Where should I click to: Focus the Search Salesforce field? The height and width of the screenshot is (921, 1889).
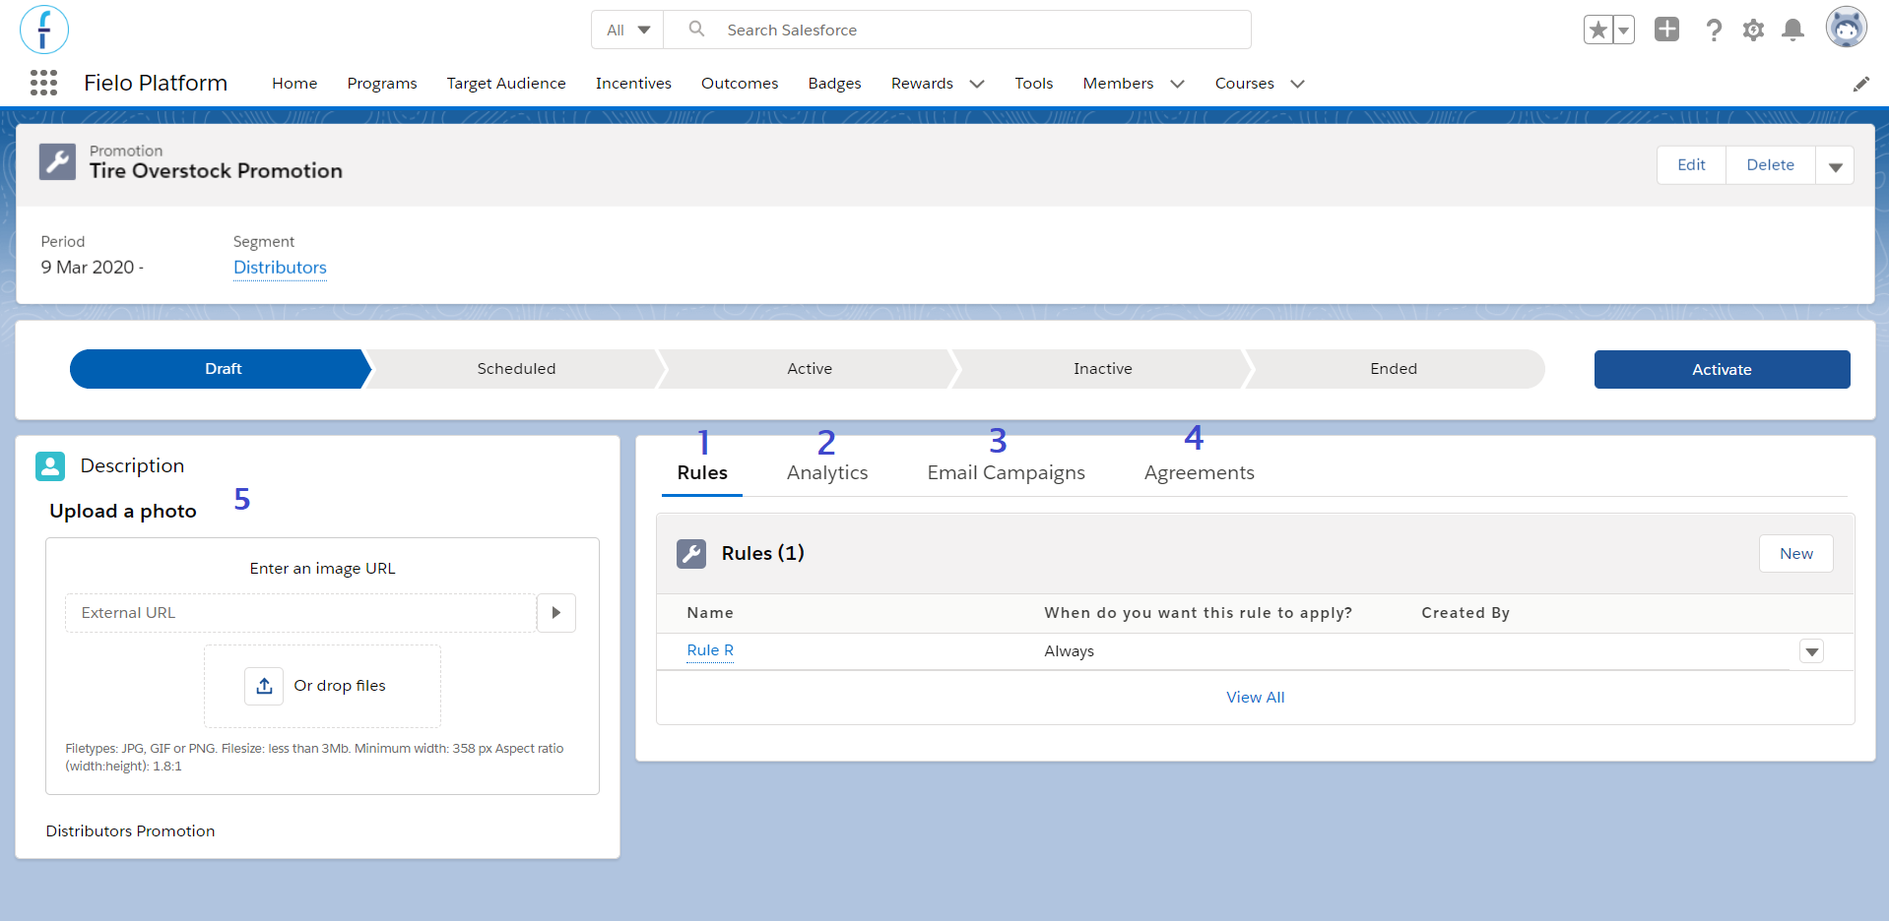957,30
